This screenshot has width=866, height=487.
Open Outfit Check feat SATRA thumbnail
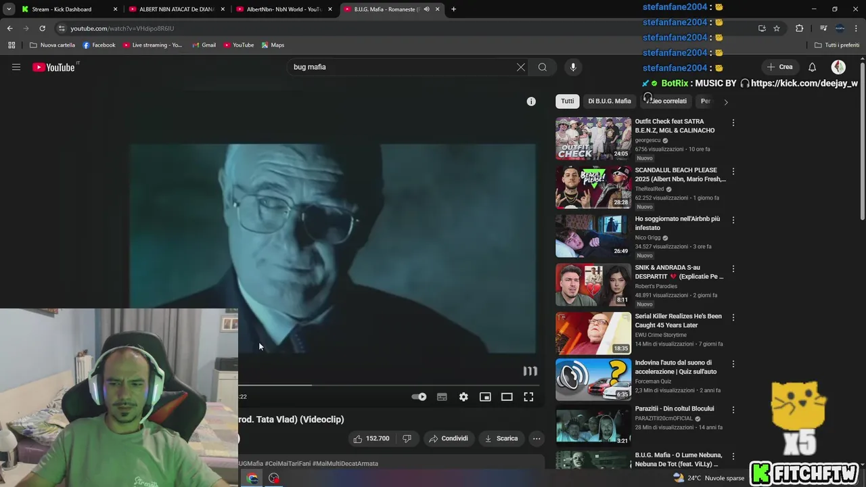(593, 139)
